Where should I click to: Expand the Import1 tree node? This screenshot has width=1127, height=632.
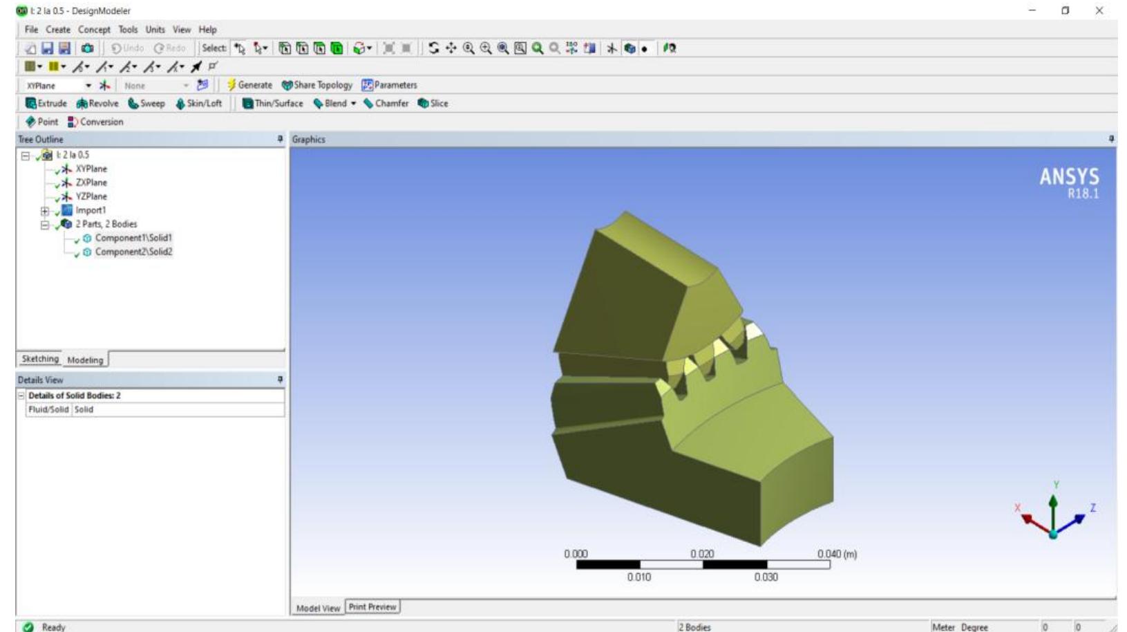pos(45,211)
